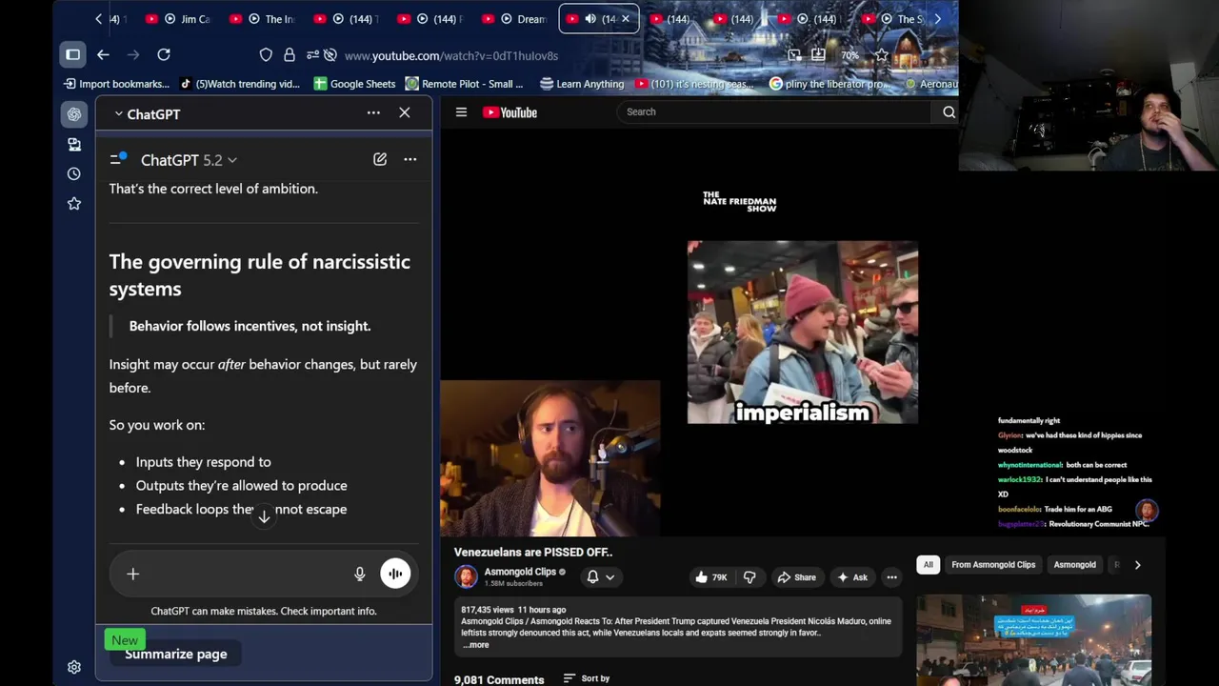Add attachment with the plus button
Image resolution: width=1219 pixels, height=686 pixels.
pos(133,574)
